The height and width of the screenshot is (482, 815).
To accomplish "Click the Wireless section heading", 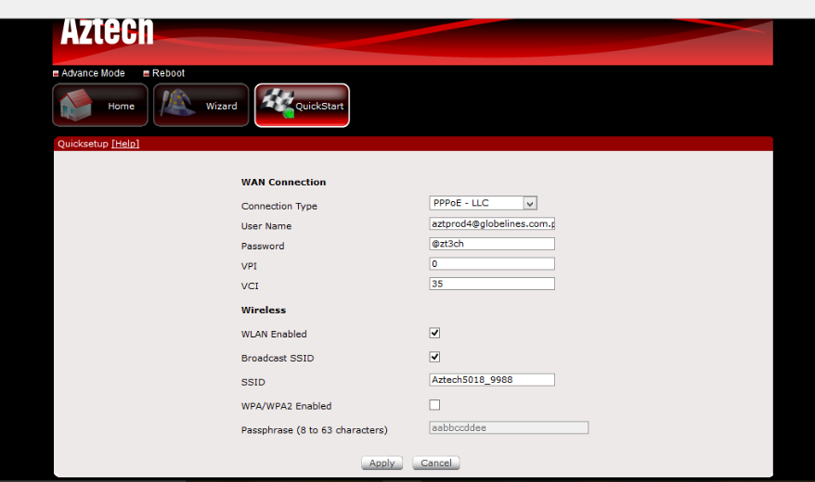I will [264, 310].
